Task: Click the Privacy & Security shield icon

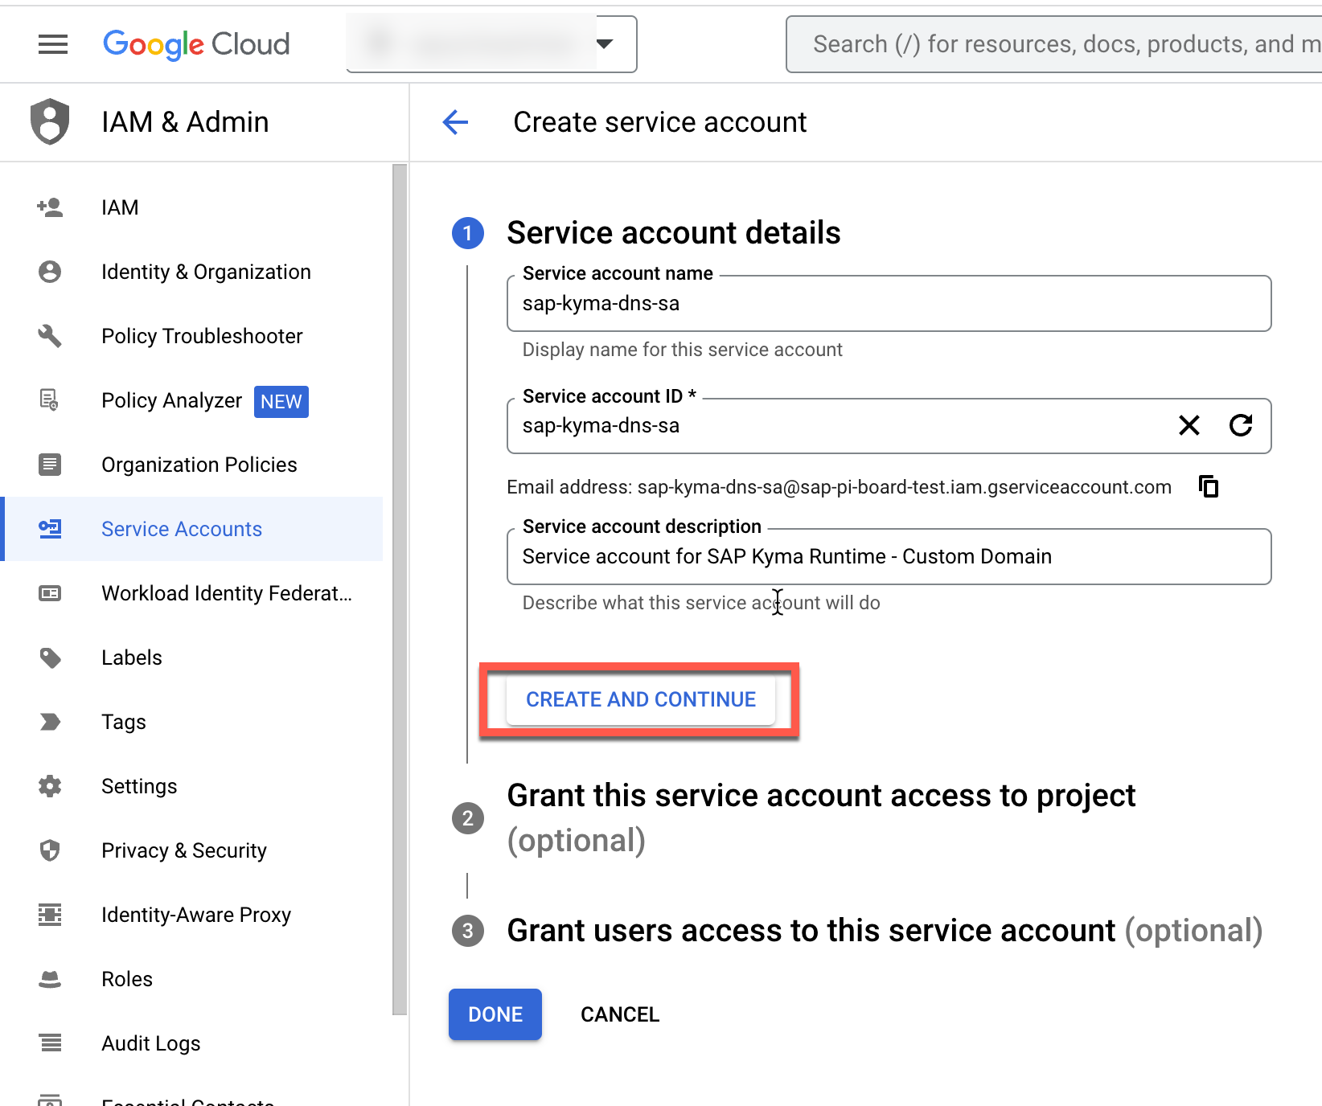Action: pyautogui.click(x=50, y=850)
